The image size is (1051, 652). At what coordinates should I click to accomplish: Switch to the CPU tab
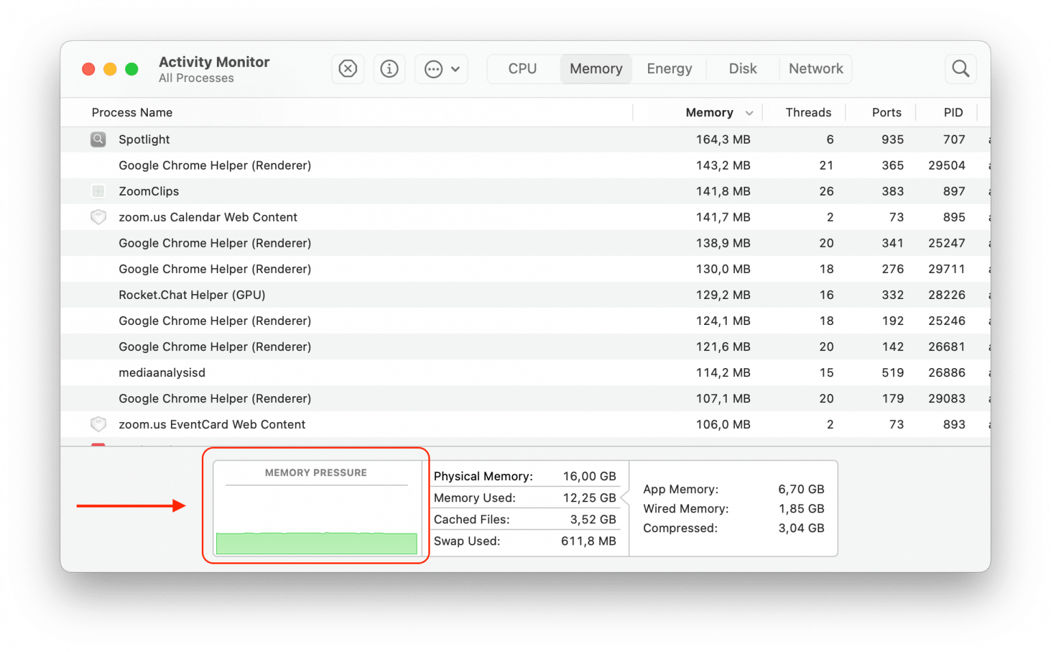click(522, 68)
